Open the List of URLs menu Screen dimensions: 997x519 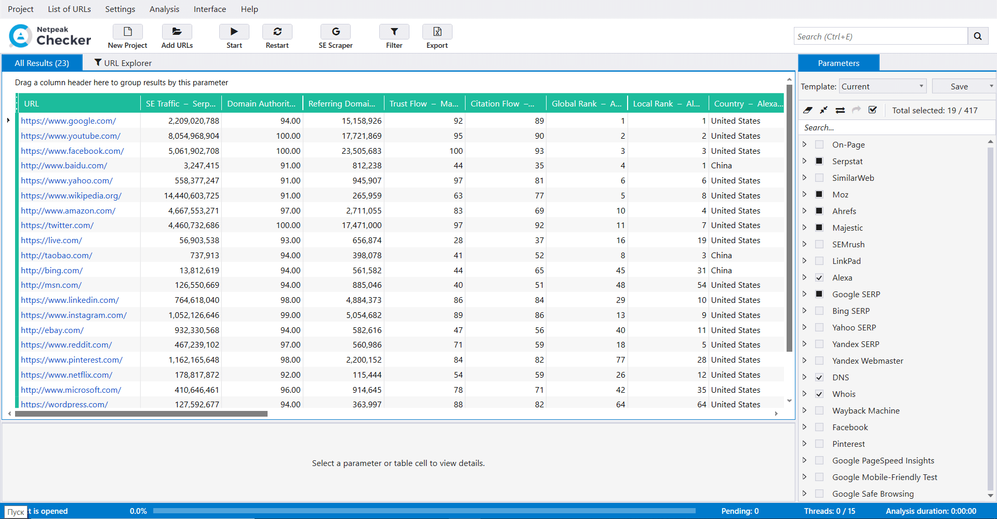(x=69, y=9)
